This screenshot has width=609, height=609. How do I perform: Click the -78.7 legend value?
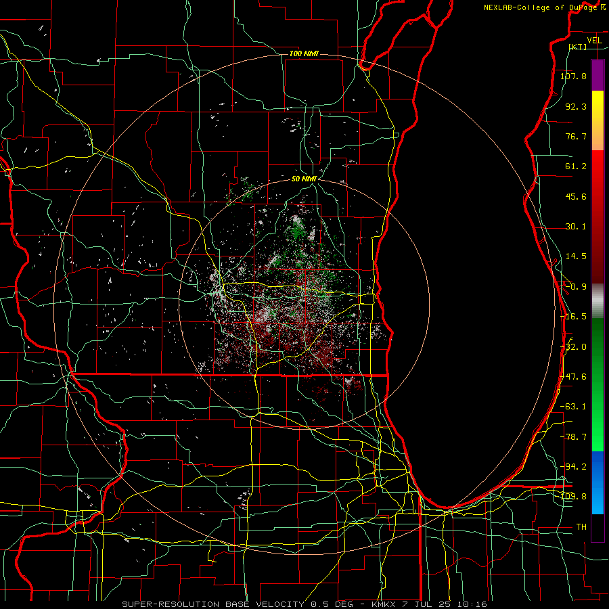(x=573, y=437)
